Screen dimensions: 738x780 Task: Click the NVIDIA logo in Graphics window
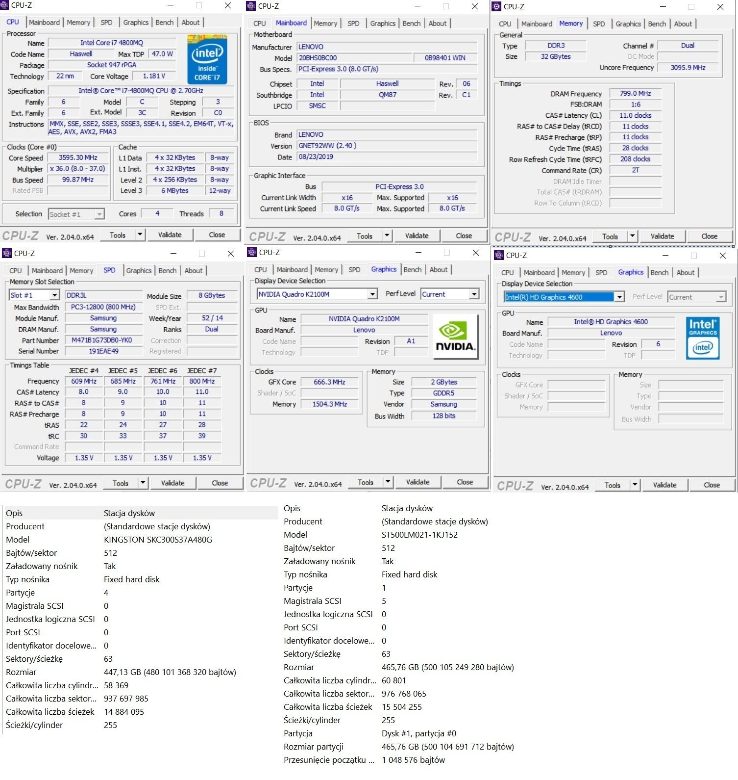(456, 337)
